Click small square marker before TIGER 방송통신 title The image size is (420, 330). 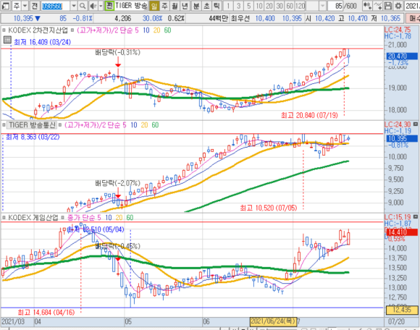coord(4,125)
